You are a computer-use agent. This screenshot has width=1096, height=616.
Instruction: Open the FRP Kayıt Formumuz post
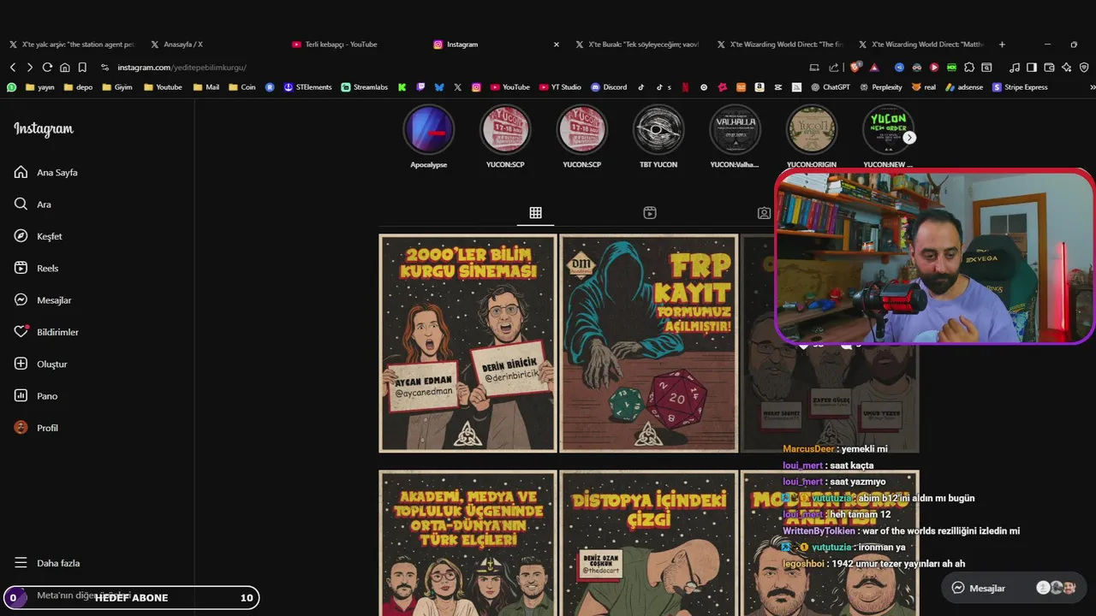pyautogui.click(x=648, y=343)
